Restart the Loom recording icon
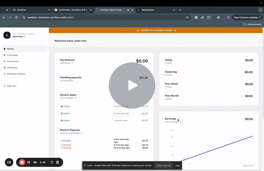 tap(52, 162)
